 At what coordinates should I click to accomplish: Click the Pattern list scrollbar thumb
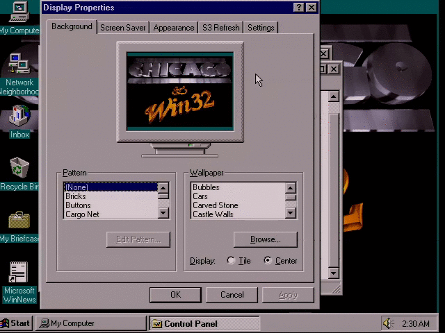[x=163, y=196]
